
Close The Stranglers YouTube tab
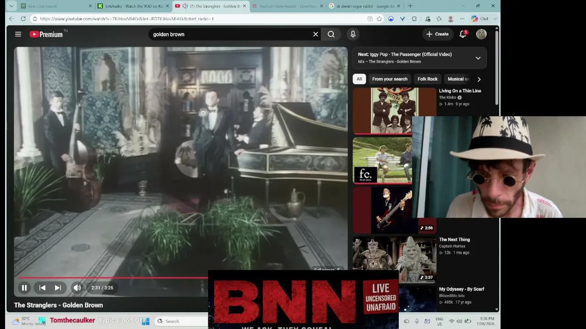244,6
